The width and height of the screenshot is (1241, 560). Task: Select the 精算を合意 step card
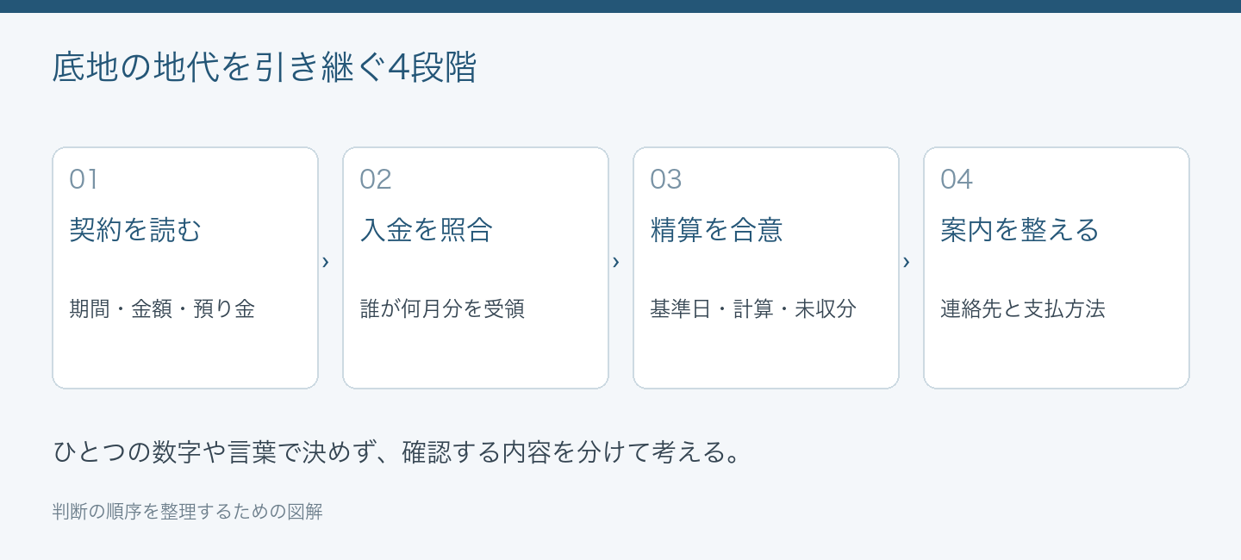point(766,268)
